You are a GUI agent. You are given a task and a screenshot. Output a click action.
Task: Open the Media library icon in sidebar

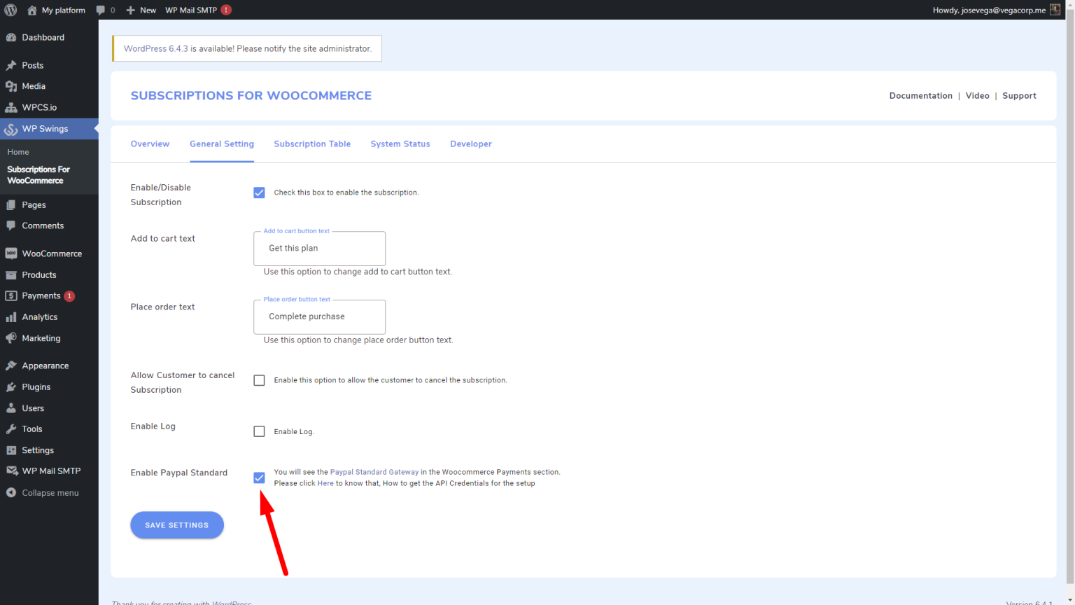click(x=12, y=85)
